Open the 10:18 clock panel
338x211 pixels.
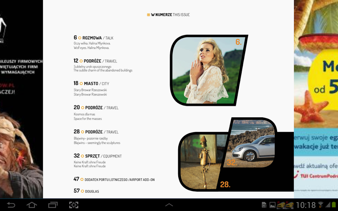pos(306,205)
